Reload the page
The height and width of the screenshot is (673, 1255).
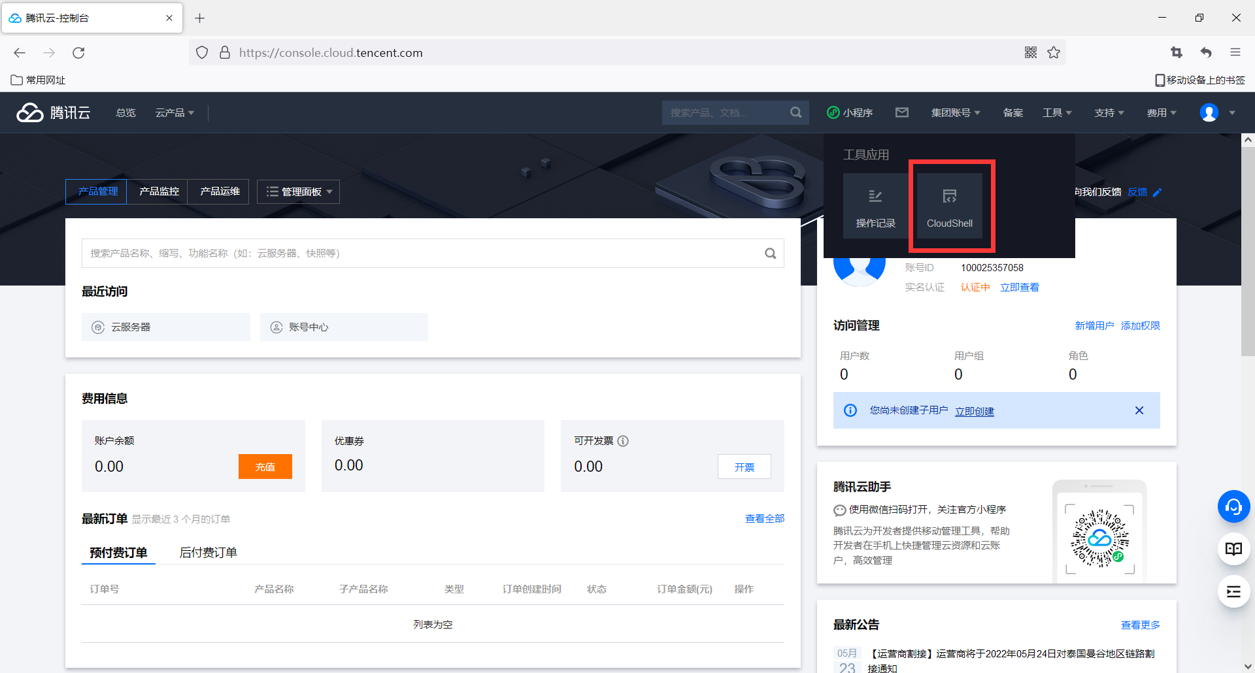pos(78,53)
